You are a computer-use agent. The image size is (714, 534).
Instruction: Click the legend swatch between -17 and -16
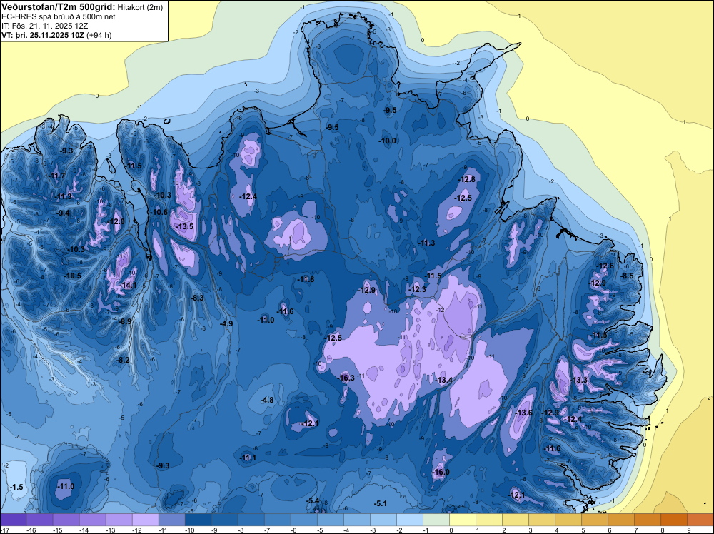point(13,520)
